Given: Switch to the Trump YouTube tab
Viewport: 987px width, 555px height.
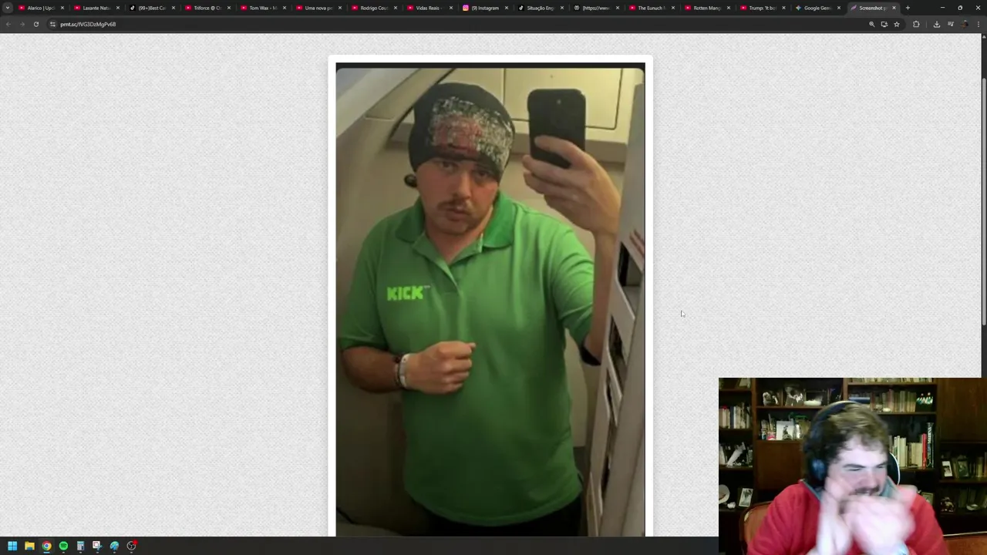Looking at the screenshot, I should [763, 8].
